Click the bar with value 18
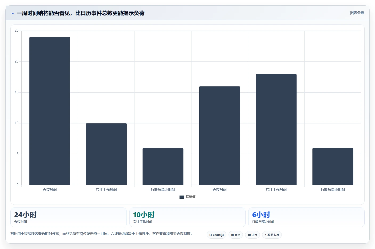This screenshot has height=249, width=375. pos(276,129)
